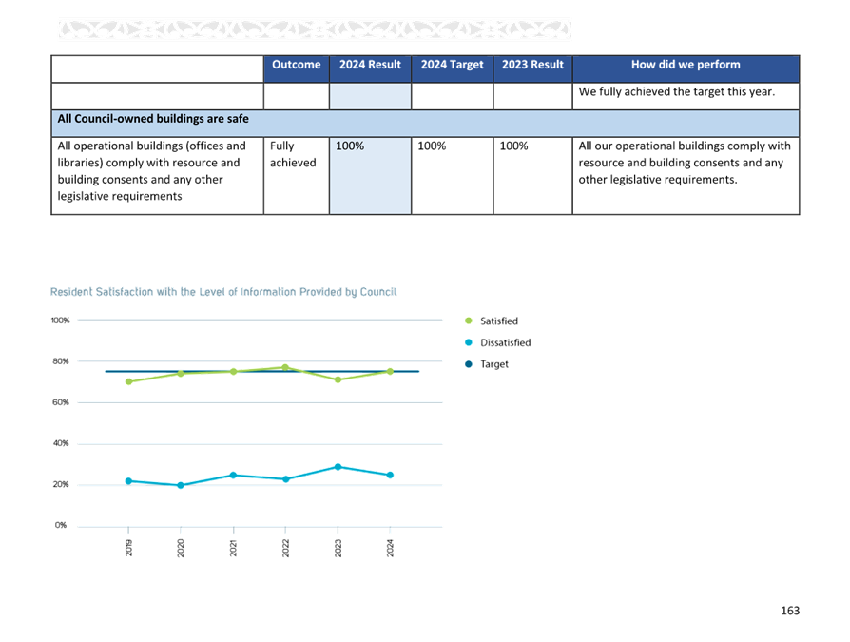850x642 pixels.
Task: Click the 0% y-axis label
Action: [x=61, y=525]
